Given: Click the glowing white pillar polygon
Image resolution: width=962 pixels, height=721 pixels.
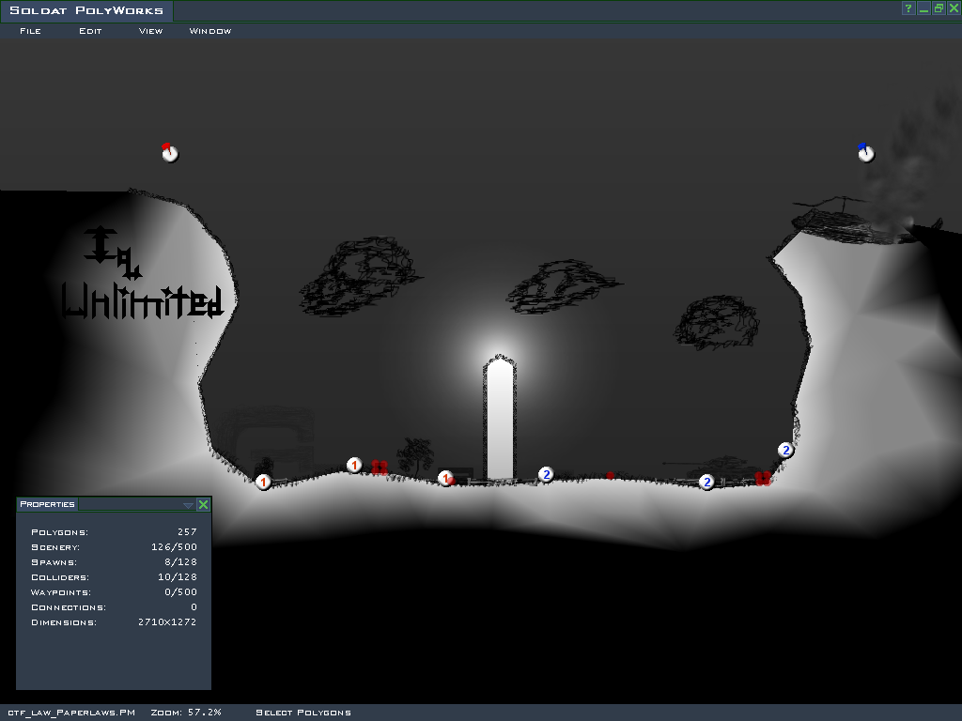Looking at the screenshot, I should point(500,422).
